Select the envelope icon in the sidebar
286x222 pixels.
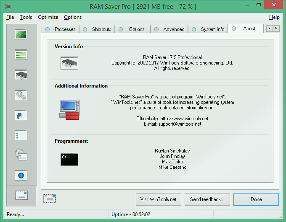pyautogui.click(x=21, y=195)
